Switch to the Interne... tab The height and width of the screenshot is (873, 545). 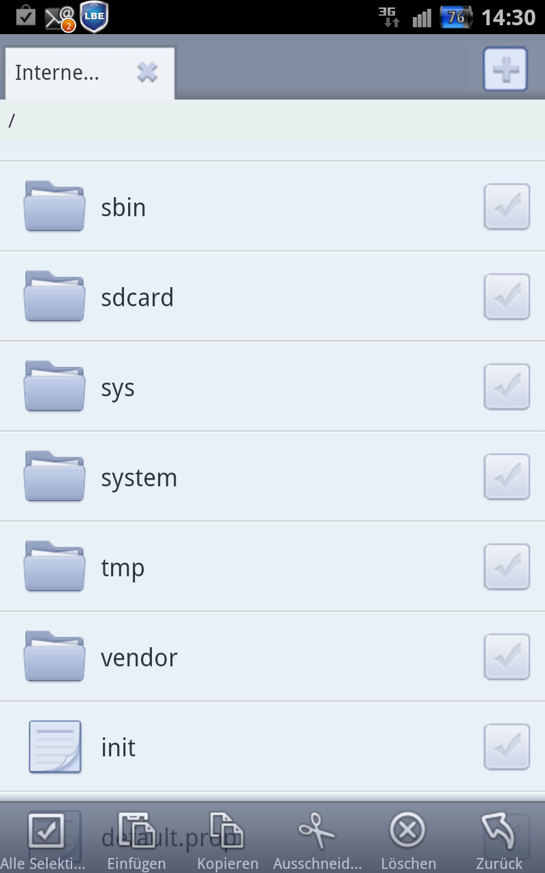click(57, 73)
